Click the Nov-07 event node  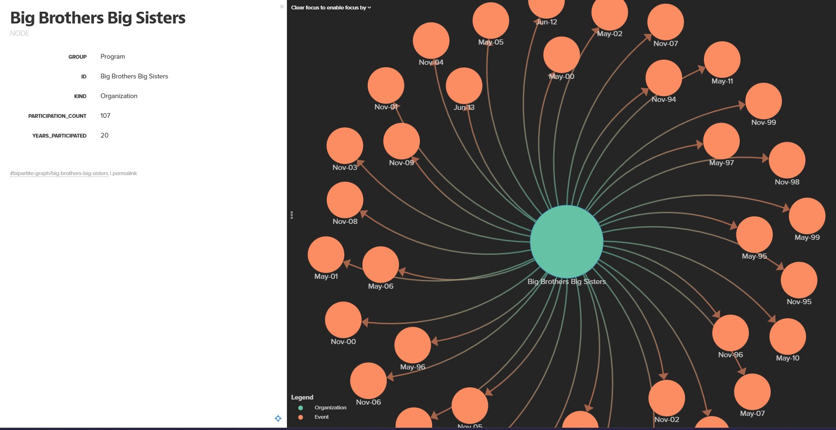click(x=666, y=22)
